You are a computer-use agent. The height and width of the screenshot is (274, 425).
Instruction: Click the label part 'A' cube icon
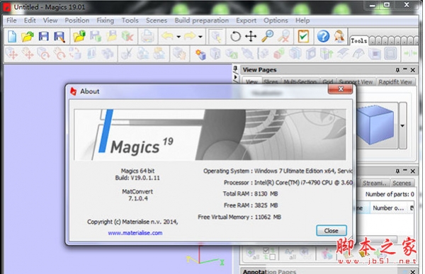(215, 53)
